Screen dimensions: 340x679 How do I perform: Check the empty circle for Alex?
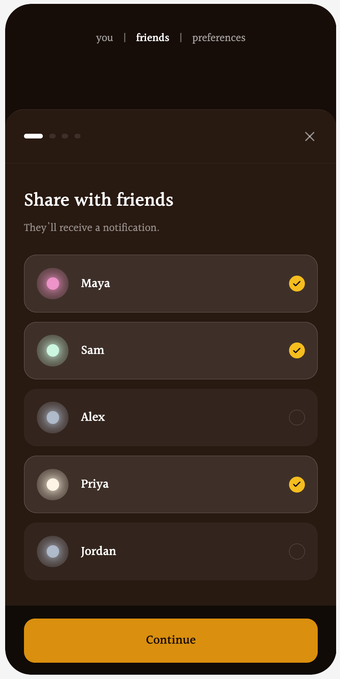tap(297, 418)
